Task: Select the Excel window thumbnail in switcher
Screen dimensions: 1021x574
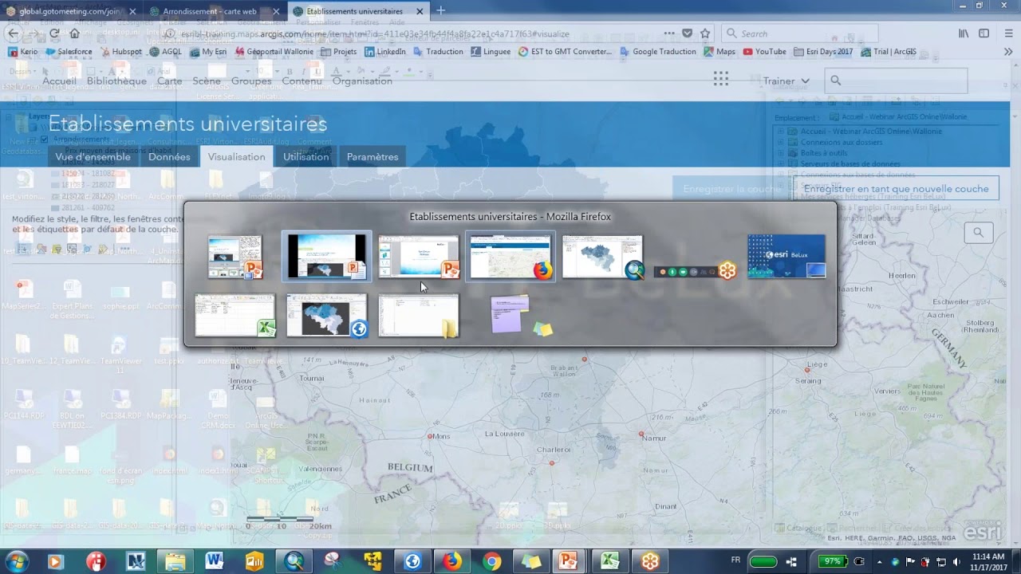Action: pos(235,316)
